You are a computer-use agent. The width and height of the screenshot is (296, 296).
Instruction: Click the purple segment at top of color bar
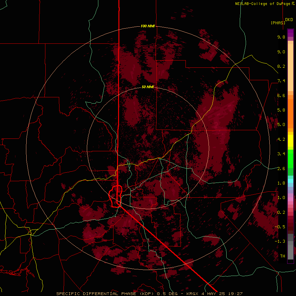pyautogui.click(x=290, y=33)
